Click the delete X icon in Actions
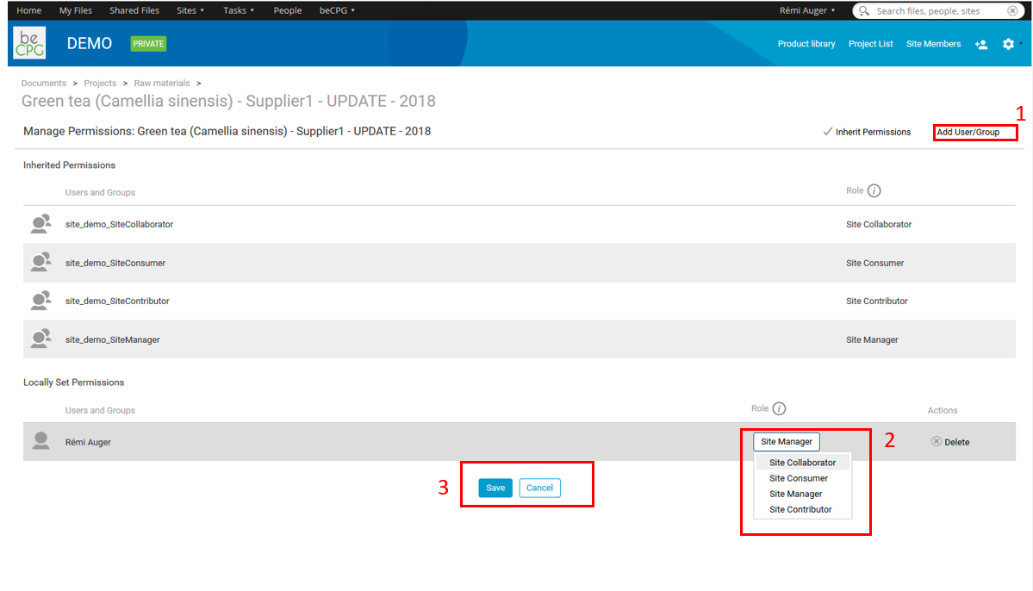This screenshot has width=1033, height=591. 937,441
